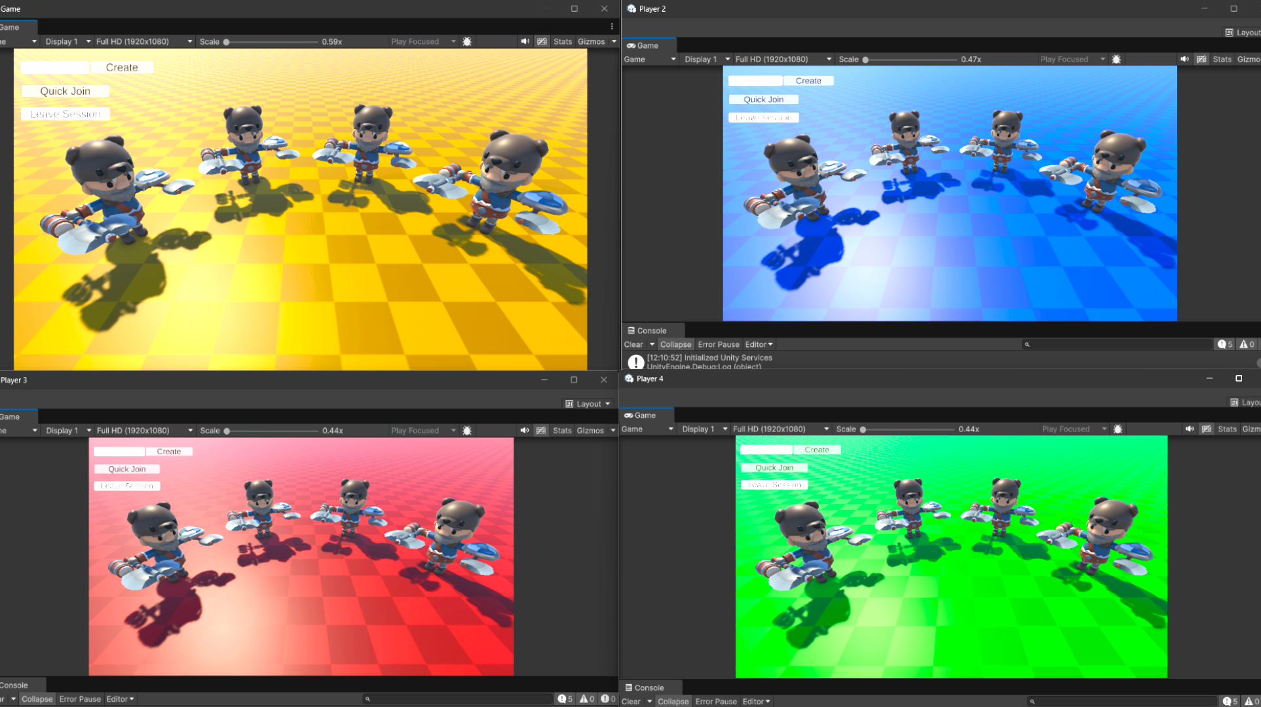Open the three-dot options menu of the top-left Game panel
The width and height of the screenshot is (1261, 707).
coord(612,27)
